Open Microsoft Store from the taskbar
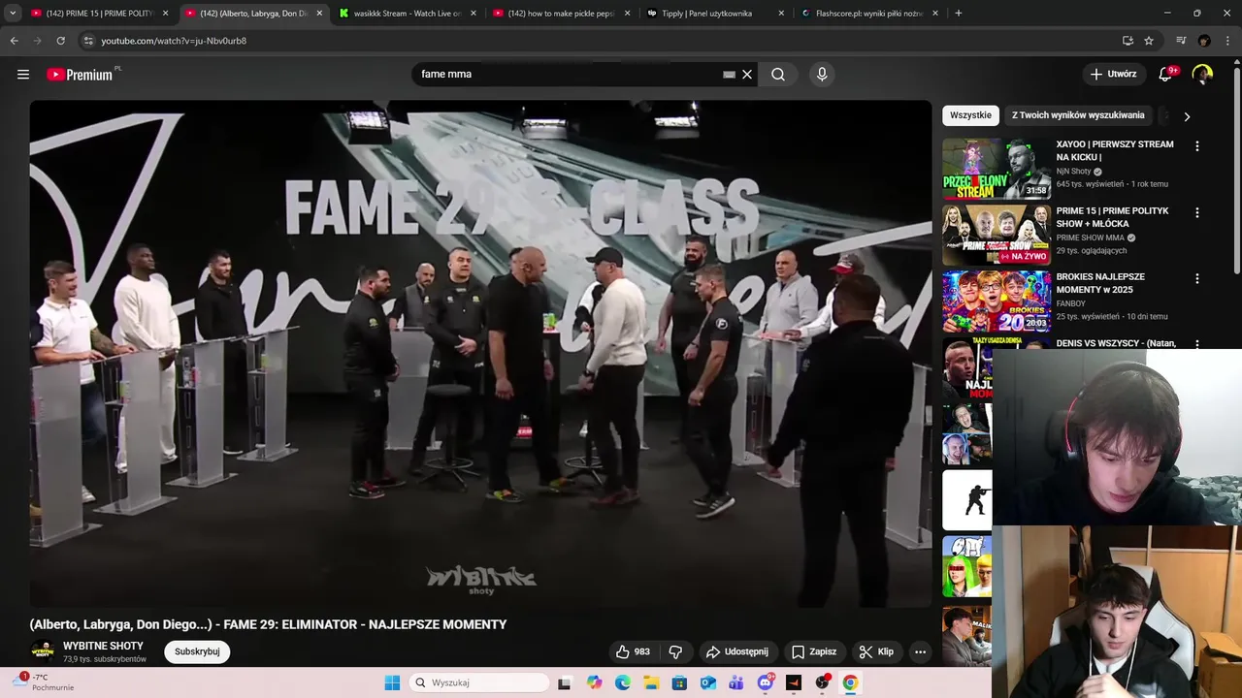1242x698 pixels. click(x=679, y=682)
